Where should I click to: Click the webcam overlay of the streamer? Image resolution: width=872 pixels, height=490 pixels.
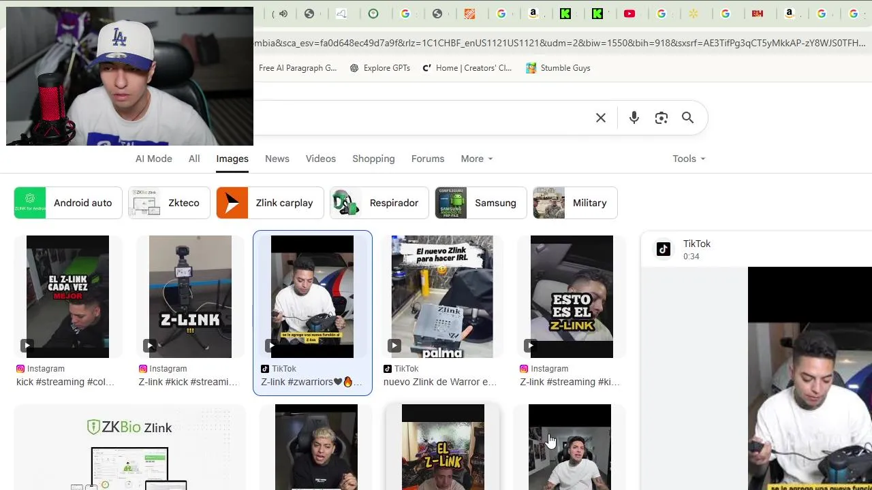(129, 76)
